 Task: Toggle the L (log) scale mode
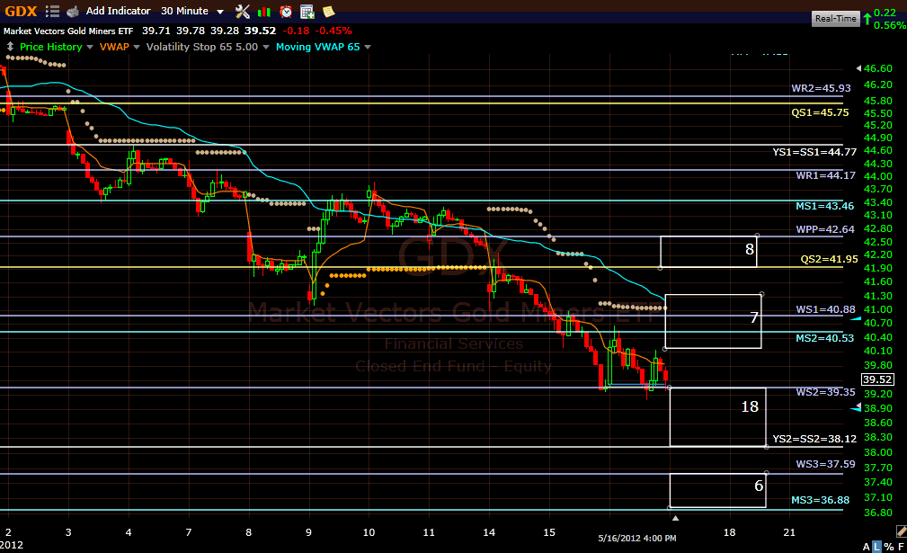pyautogui.click(x=877, y=547)
